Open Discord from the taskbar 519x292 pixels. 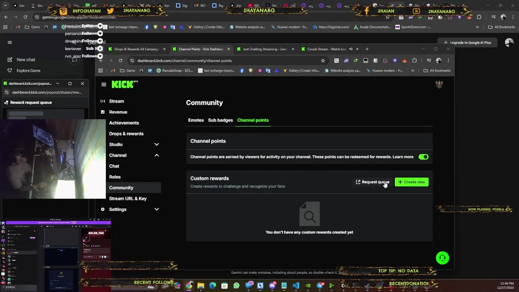point(272,286)
